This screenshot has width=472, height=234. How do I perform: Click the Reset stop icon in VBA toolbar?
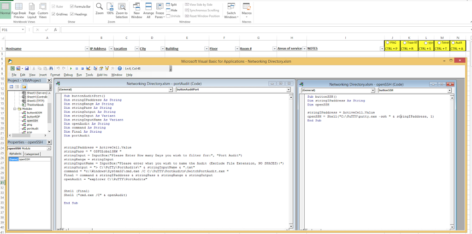point(82,68)
